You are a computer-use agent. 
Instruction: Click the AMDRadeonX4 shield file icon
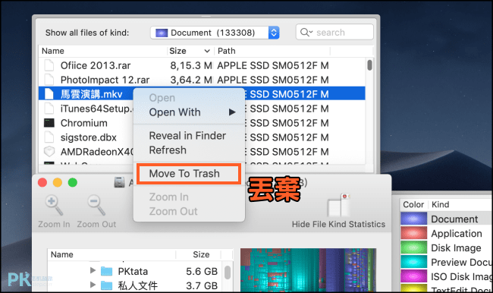pos(49,152)
